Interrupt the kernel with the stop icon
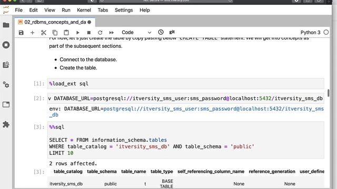This screenshot has height=189, width=337. (x=89, y=33)
